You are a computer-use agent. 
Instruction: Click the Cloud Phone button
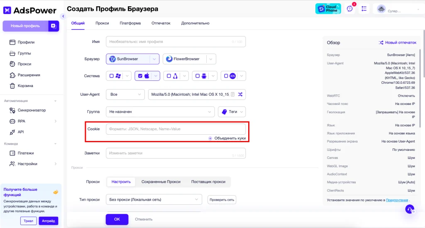pos(328,9)
